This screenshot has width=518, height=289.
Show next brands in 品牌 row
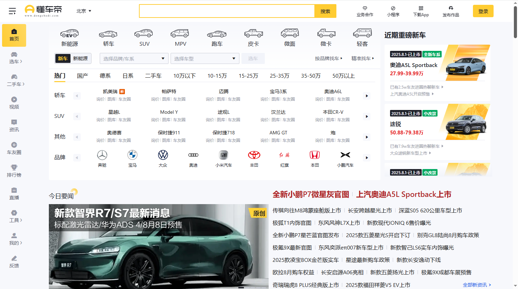tap(367, 158)
